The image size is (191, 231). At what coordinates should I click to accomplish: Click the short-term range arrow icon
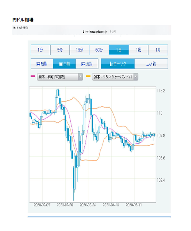pos(38,64)
